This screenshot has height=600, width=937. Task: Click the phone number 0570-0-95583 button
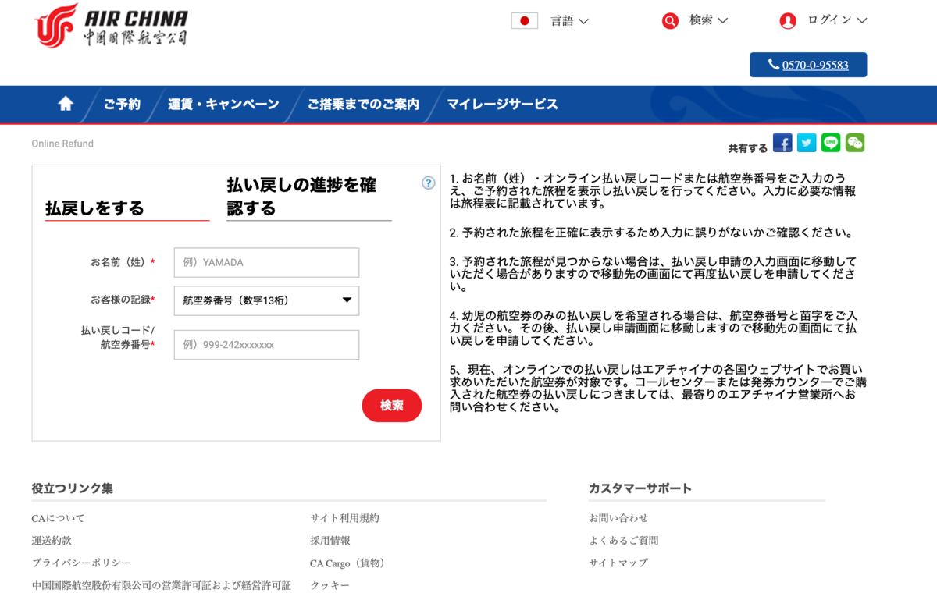point(808,65)
